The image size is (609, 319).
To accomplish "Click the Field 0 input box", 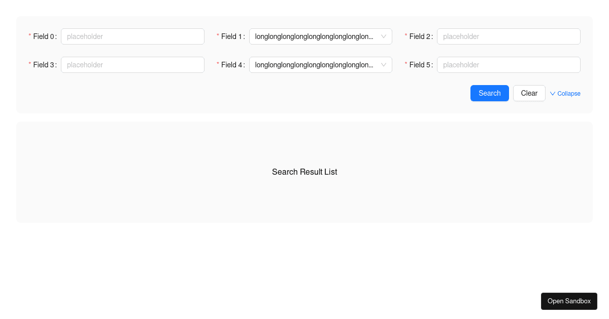I will (132, 36).
